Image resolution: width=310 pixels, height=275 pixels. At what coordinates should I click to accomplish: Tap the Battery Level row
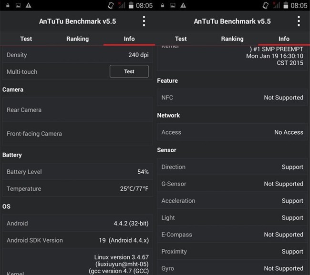coord(77,172)
